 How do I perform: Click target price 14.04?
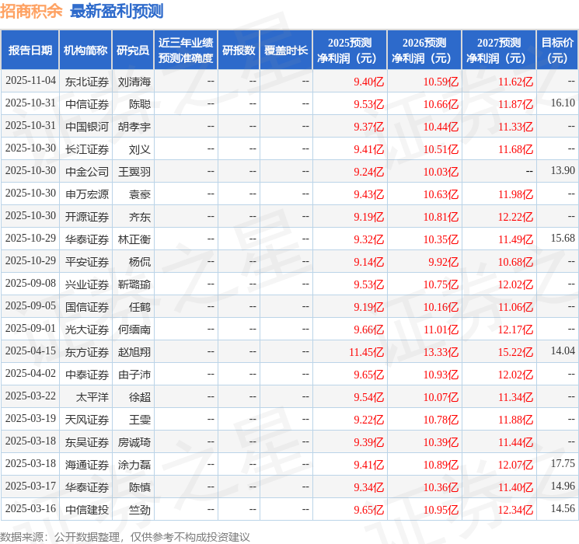(x=563, y=350)
